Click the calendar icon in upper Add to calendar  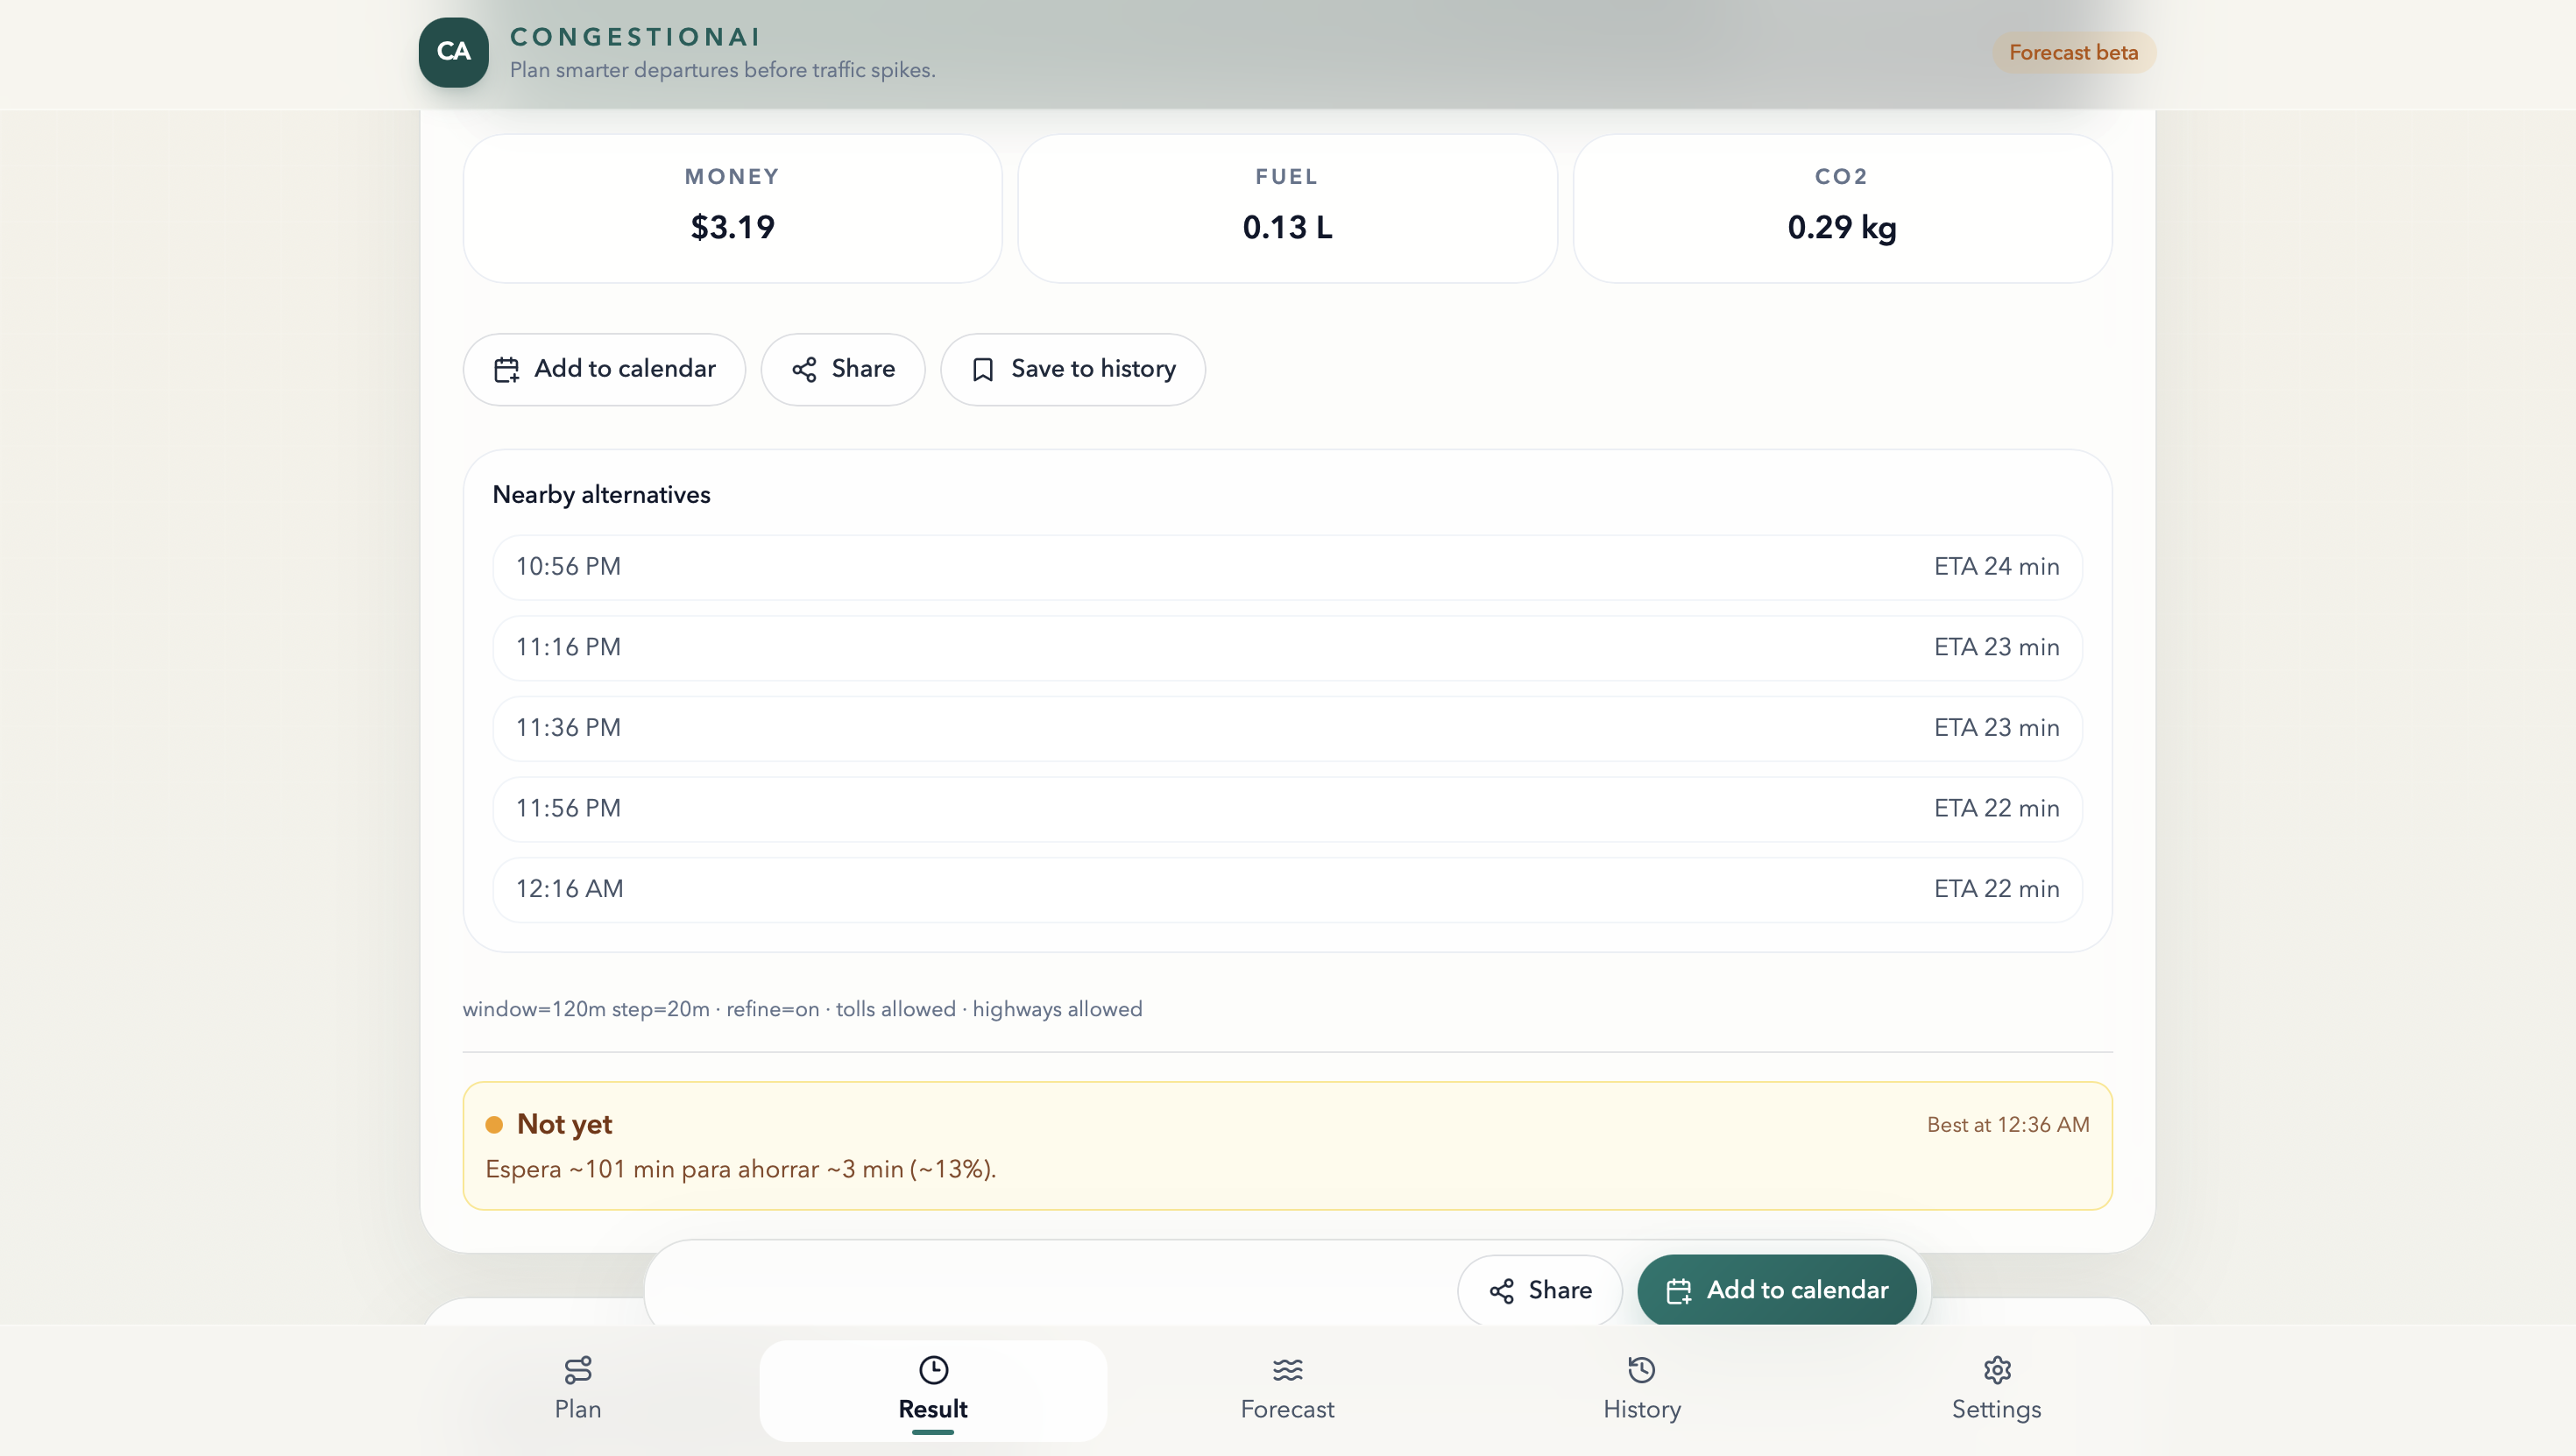click(506, 370)
